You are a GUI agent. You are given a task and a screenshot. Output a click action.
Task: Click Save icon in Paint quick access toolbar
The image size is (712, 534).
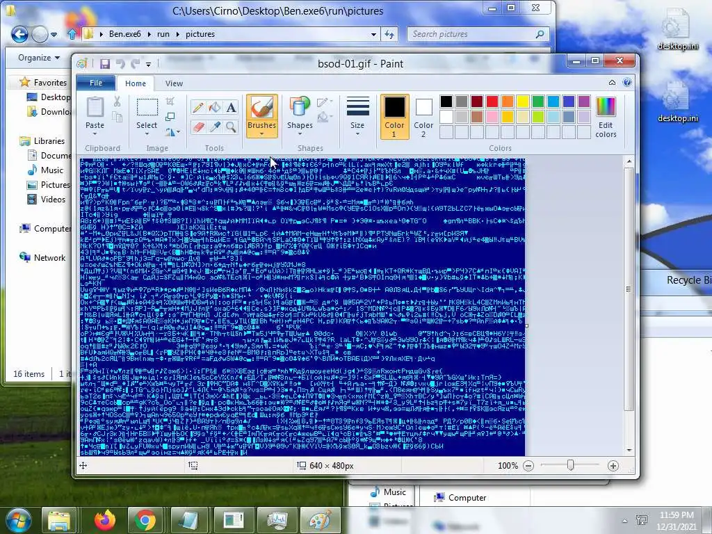point(105,64)
